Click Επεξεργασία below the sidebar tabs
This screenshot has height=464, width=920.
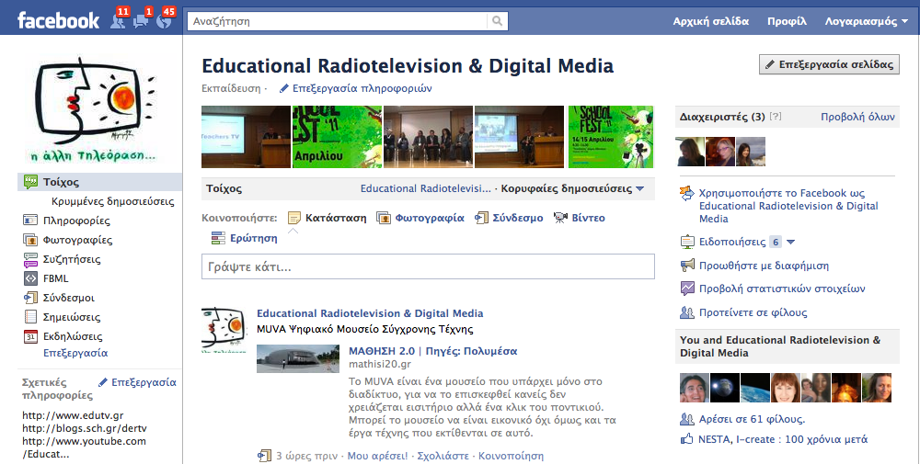click(x=75, y=353)
